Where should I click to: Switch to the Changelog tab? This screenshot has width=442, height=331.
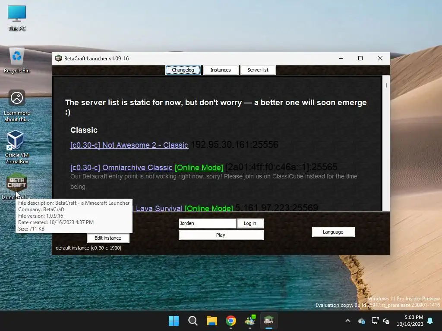click(x=183, y=70)
